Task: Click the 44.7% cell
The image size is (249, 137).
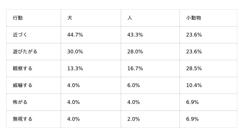Action: (x=75, y=35)
